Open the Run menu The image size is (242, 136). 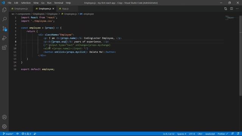49,3
